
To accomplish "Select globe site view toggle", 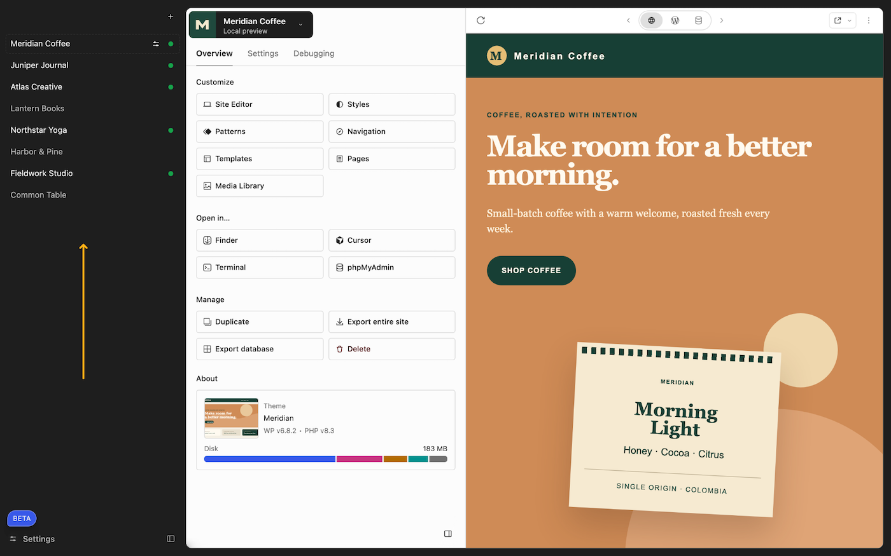I will tap(652, 20).
